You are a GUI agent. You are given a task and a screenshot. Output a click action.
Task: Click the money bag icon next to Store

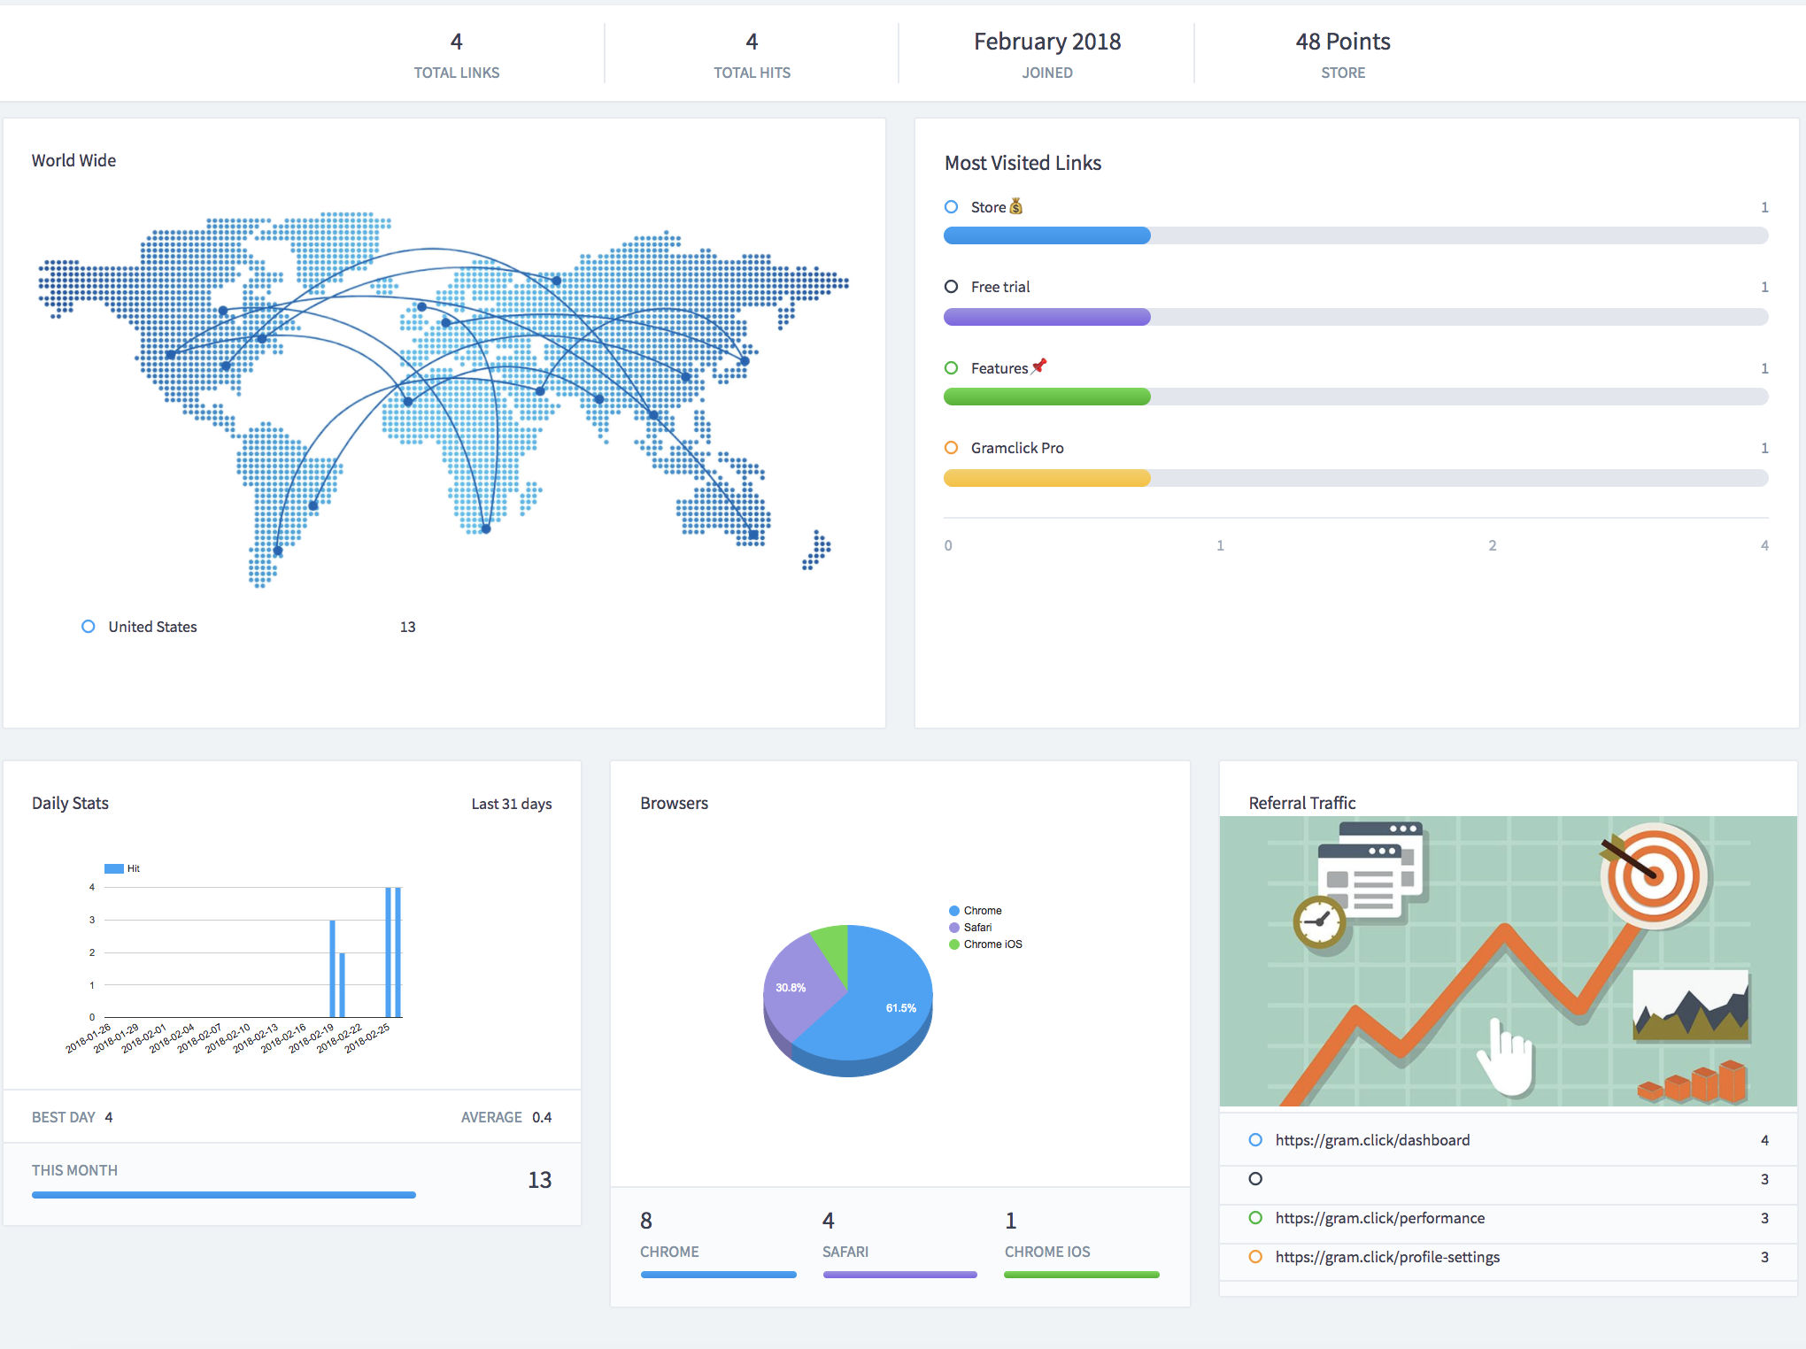point(1015,206)
